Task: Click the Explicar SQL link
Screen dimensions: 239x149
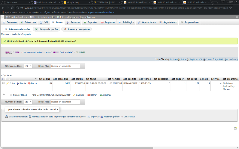Action: coord(196,59)
